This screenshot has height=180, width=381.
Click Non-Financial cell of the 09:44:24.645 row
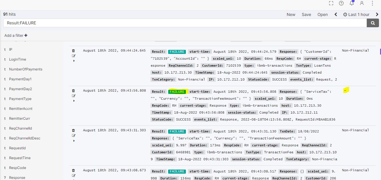(355, 50)
